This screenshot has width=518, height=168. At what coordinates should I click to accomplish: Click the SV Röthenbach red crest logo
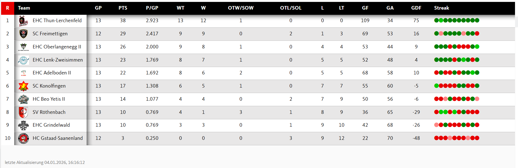[x=23, y=112]
